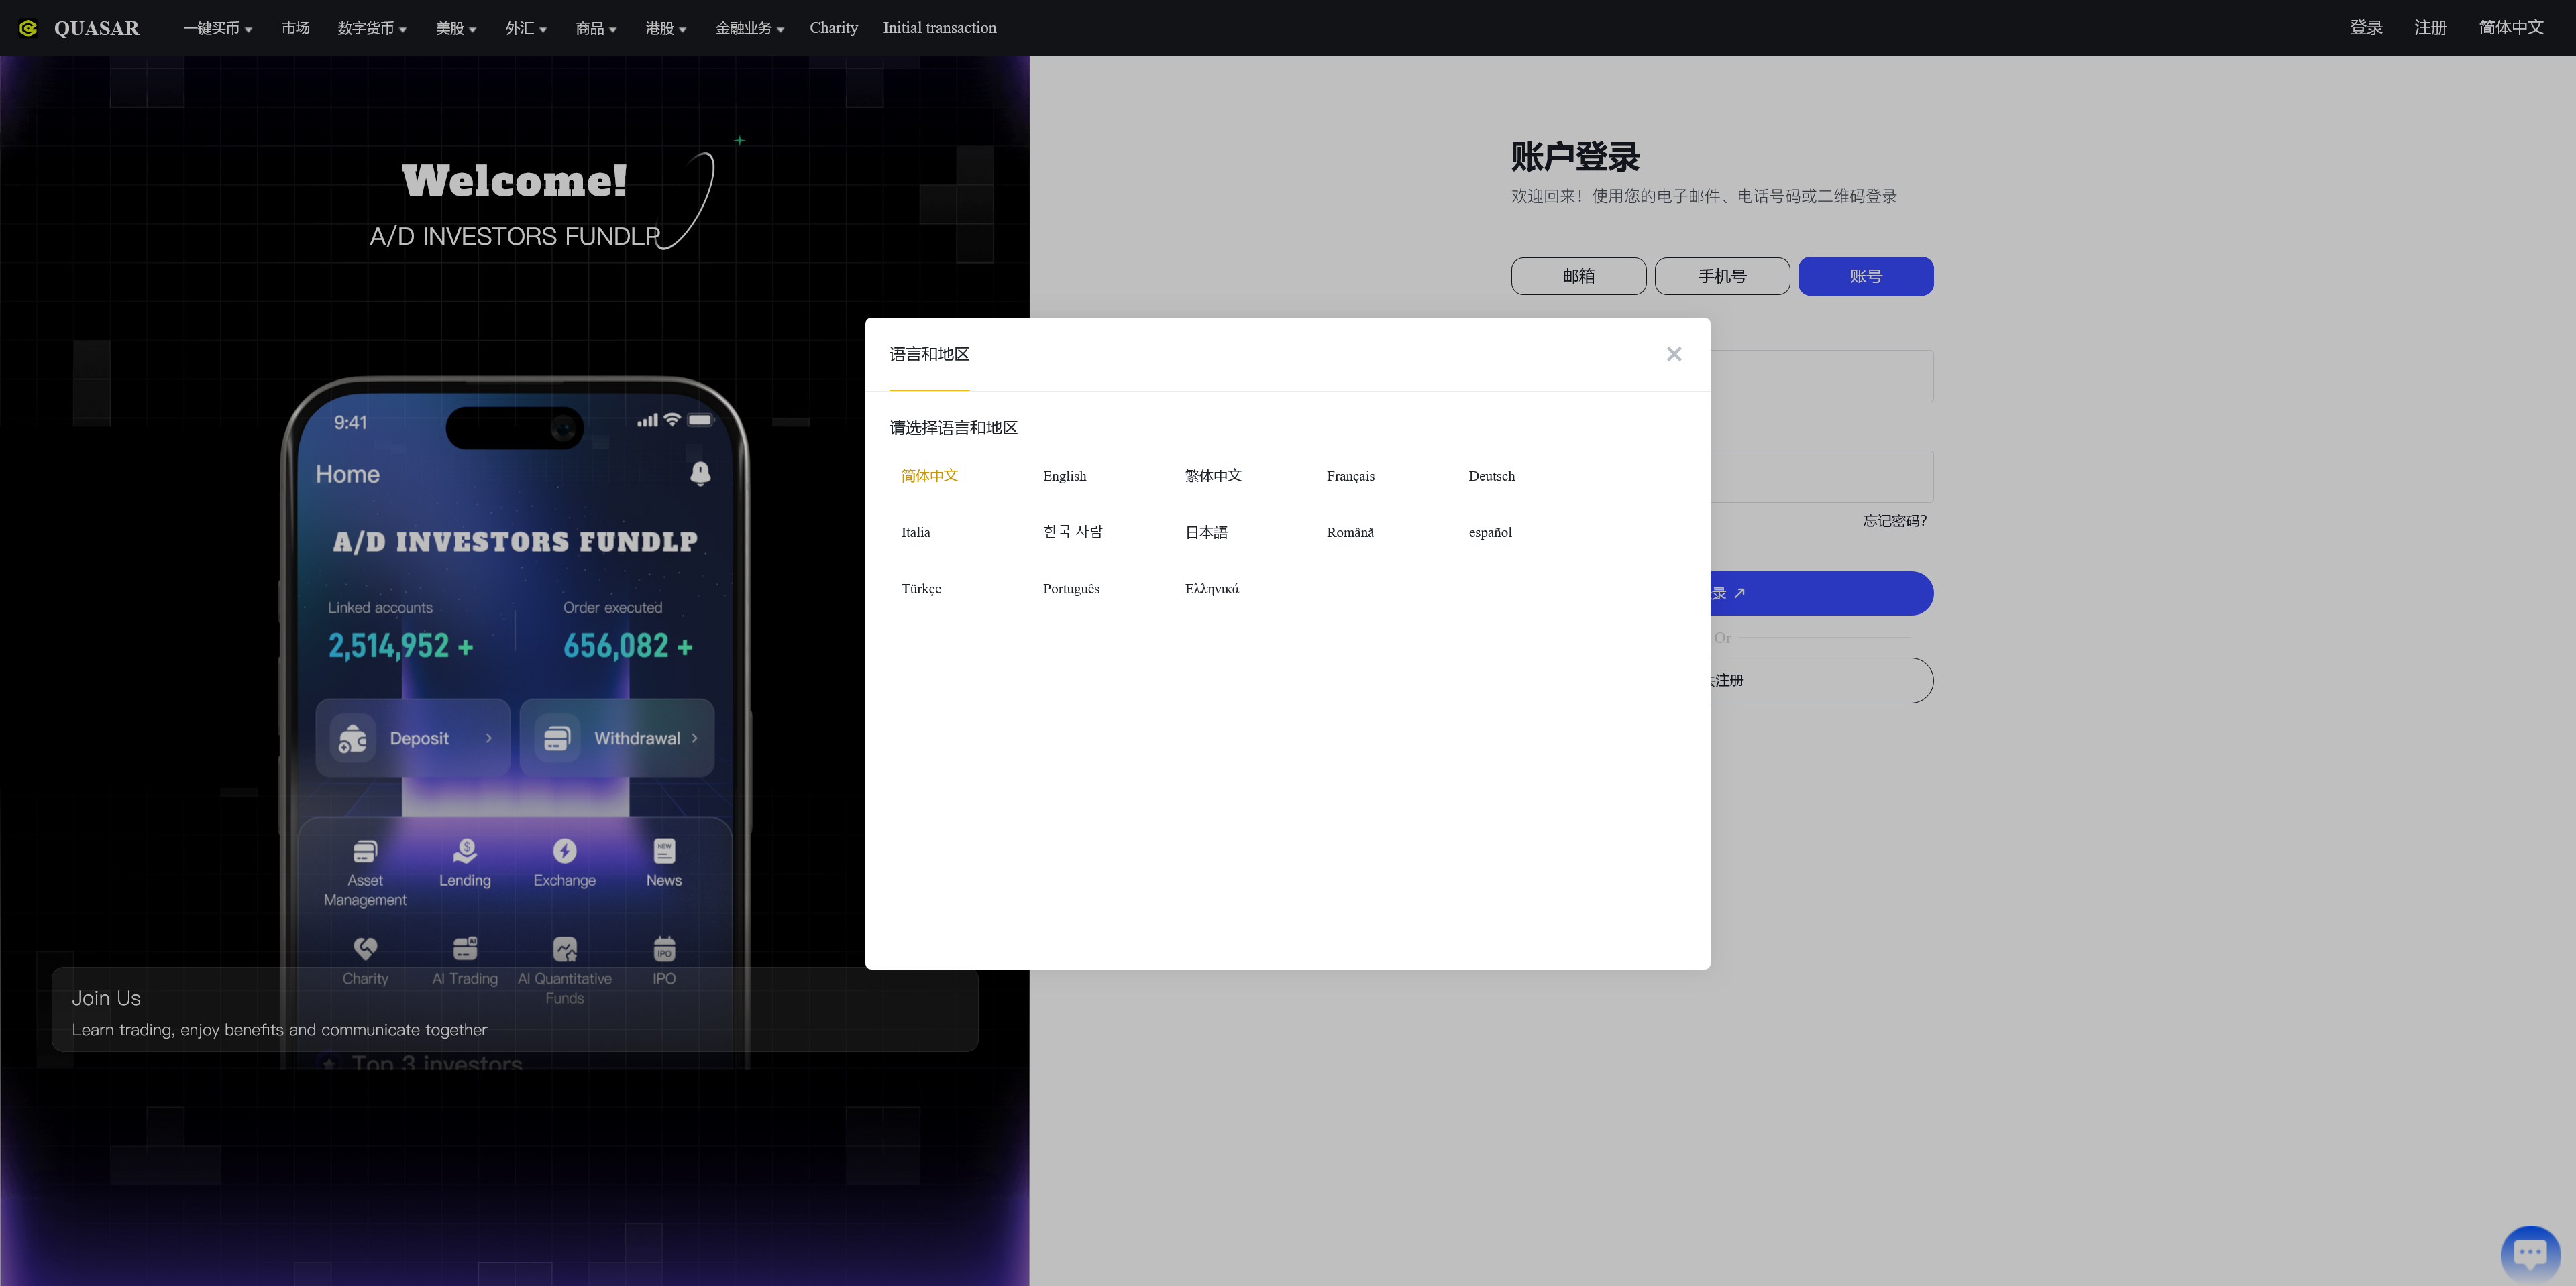Select Türkçe language option
Image resolution: width=2576 pixels, height=1286 pixels.
[921, 589]
